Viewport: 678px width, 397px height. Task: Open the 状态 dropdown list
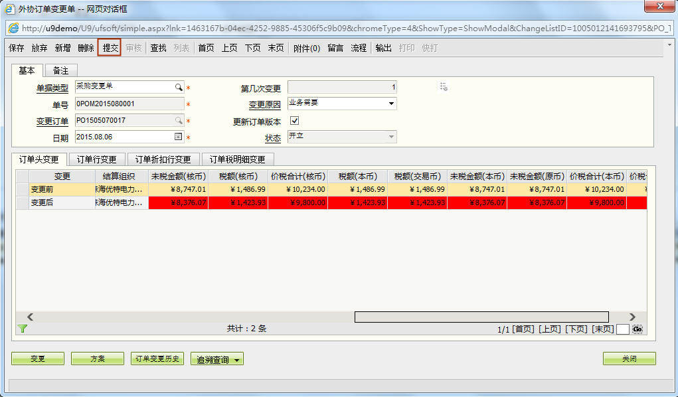391,136
